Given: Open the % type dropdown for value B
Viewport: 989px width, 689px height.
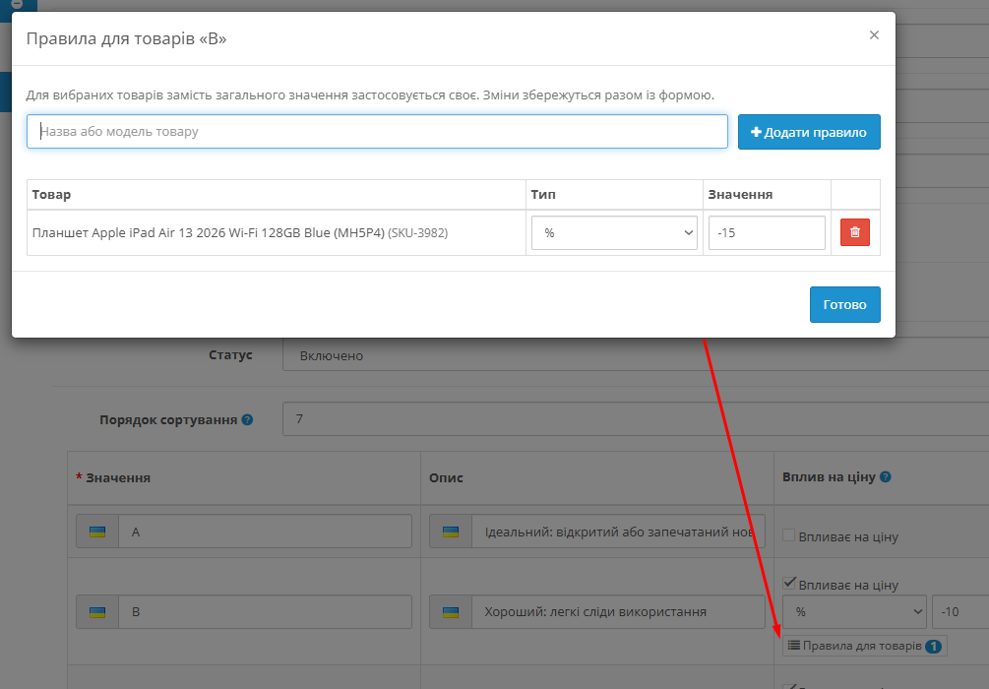Looking at the screenshot, I should point(854,612).
